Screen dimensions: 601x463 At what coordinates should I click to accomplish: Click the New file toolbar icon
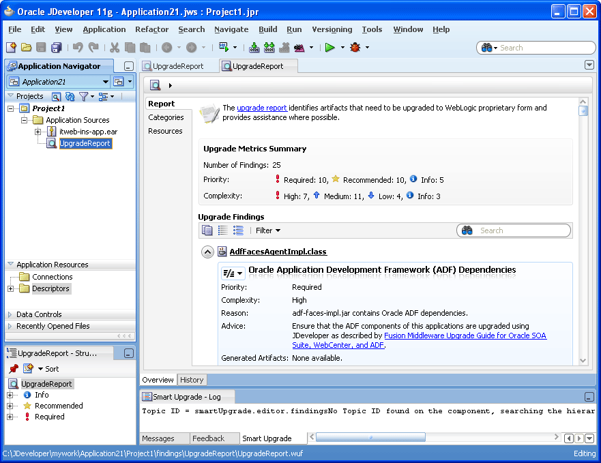(11, 48)
